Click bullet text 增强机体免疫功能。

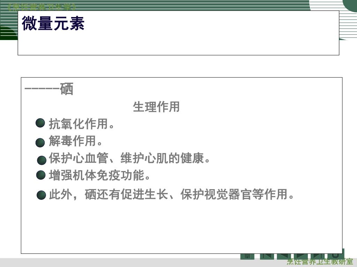[x=99, y=175]
